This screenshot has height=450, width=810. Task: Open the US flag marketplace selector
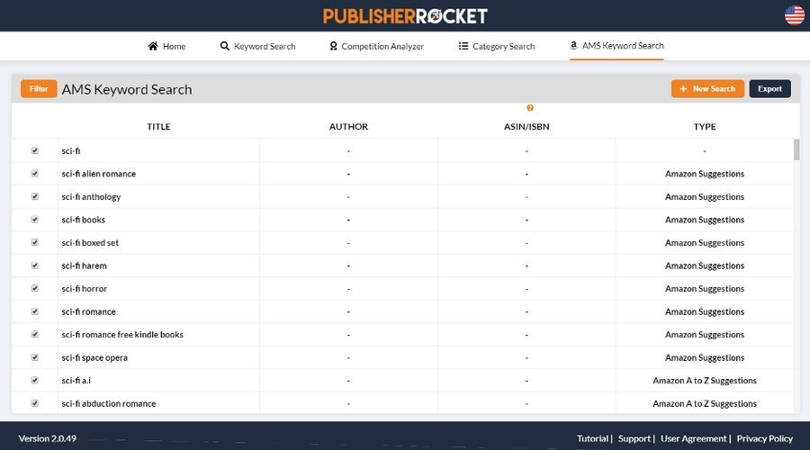[x=795, y=15]
